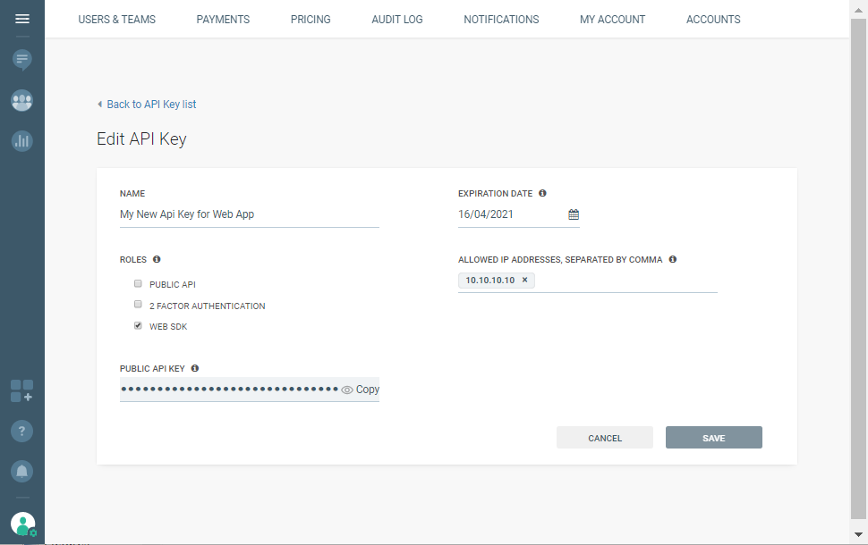Copy the public API key

pos(368,390)
